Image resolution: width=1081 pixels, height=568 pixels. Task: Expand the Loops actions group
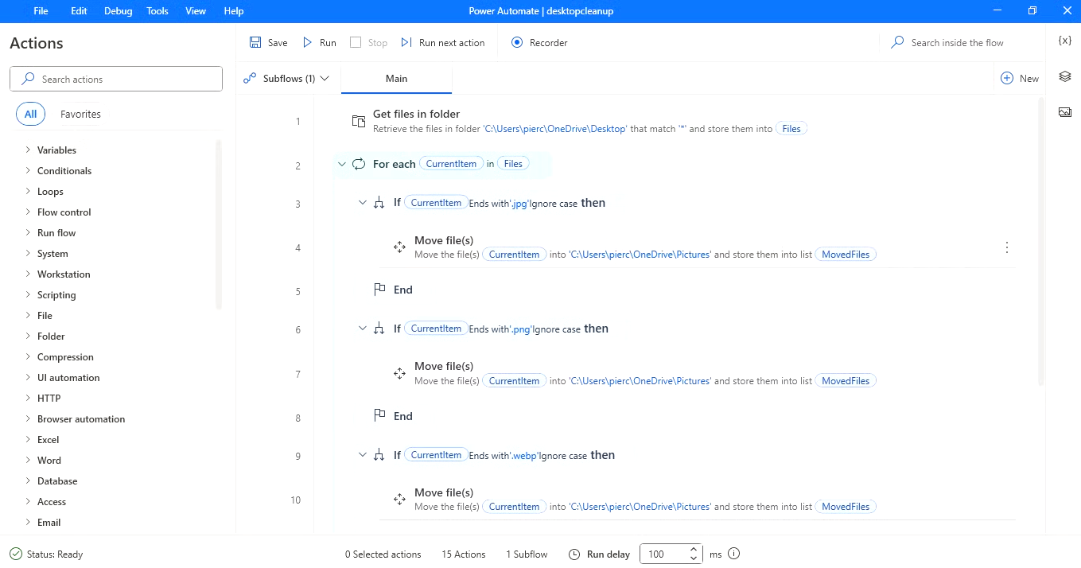pos(28,191)
